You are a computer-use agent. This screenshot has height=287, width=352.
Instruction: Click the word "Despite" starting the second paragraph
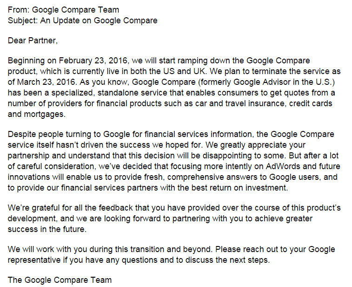pyautogui.click(x=22, y=134)
